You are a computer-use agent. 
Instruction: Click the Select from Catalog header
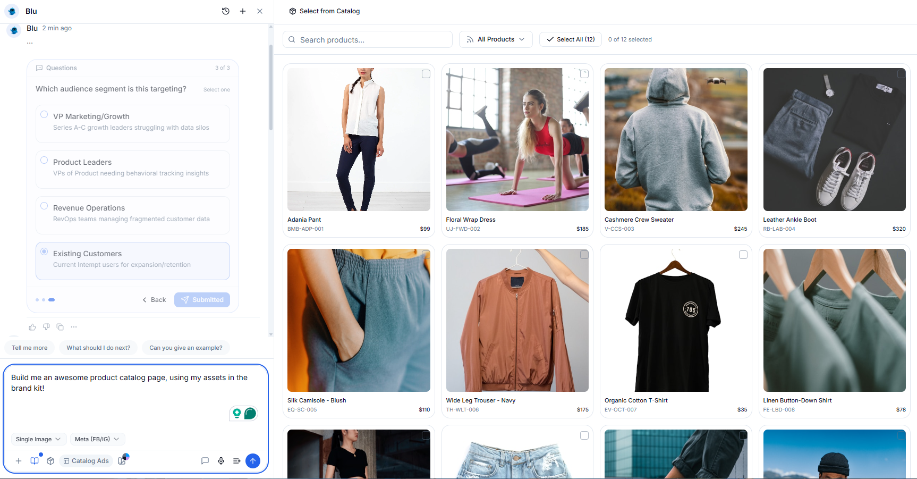pos(324,11)
